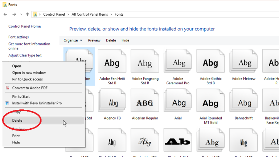The width and height of the screenshot is (279, 157).
Task: Open the recent locations dropdown arrow
Action: click(21, 15)
